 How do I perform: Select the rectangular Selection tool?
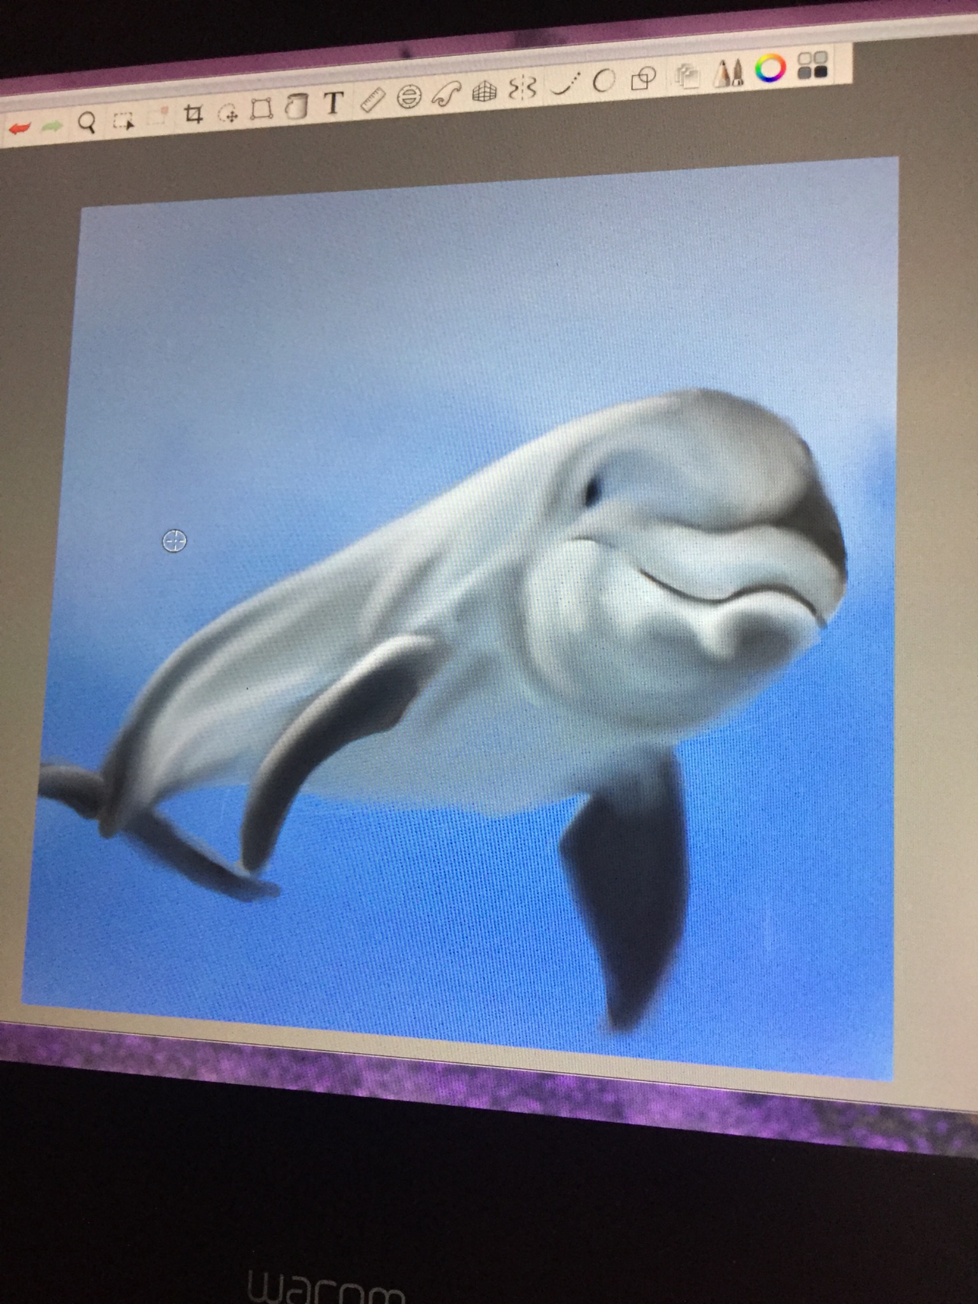(x=123, y=120)
